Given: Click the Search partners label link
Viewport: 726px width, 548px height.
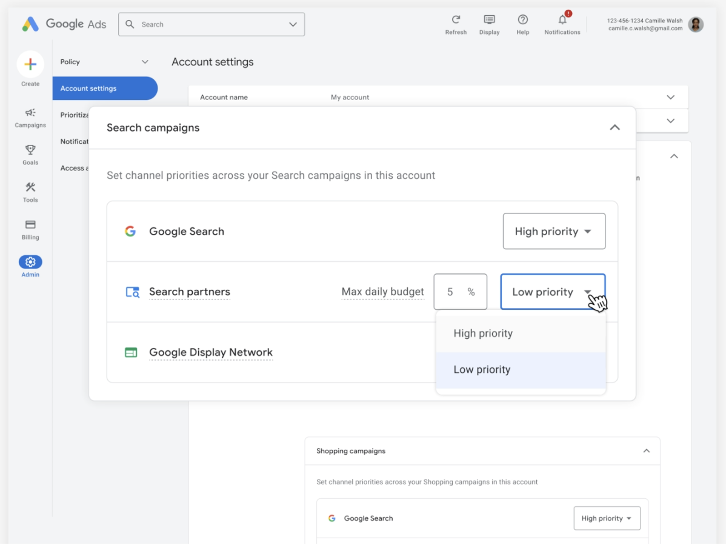Looking at the screenshot, I should click(x=189, y=292).
